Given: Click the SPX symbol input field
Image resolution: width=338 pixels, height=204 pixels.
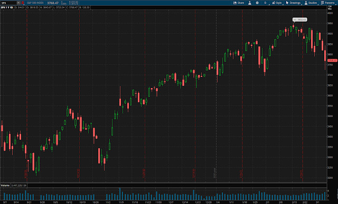Looking at the screenshot, I should coord(8,3).
